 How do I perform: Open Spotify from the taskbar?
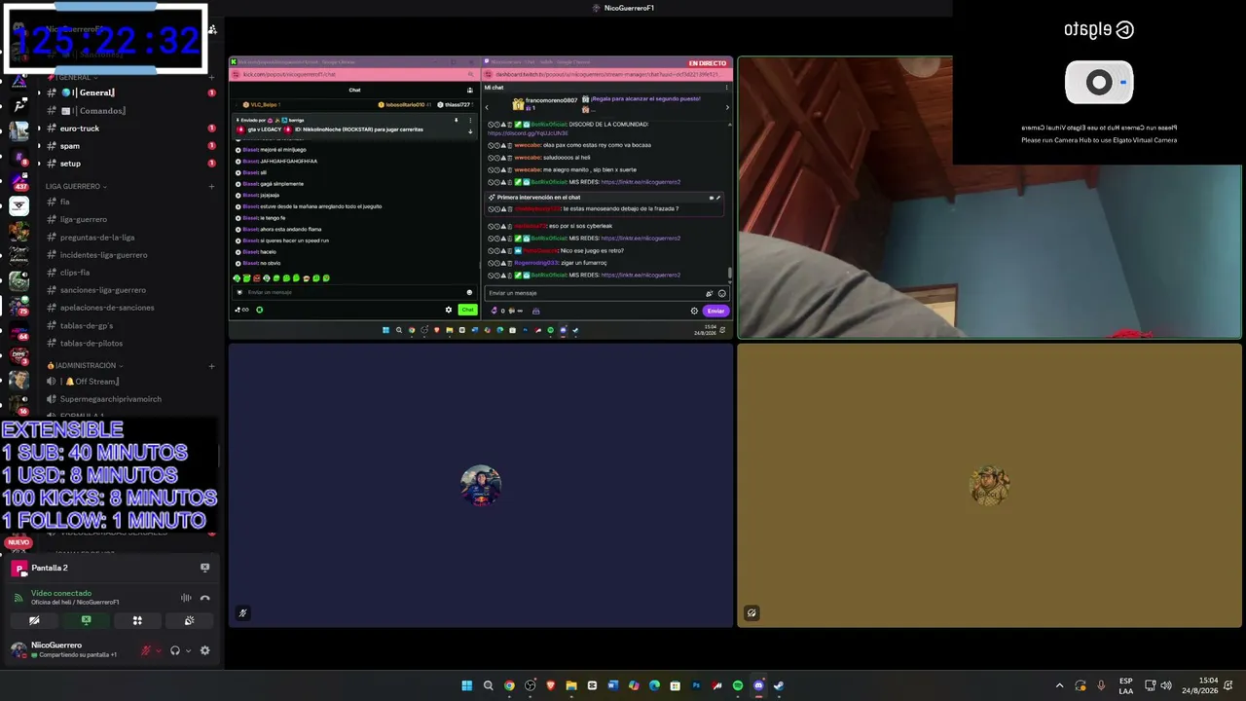[x=738, y=685]
